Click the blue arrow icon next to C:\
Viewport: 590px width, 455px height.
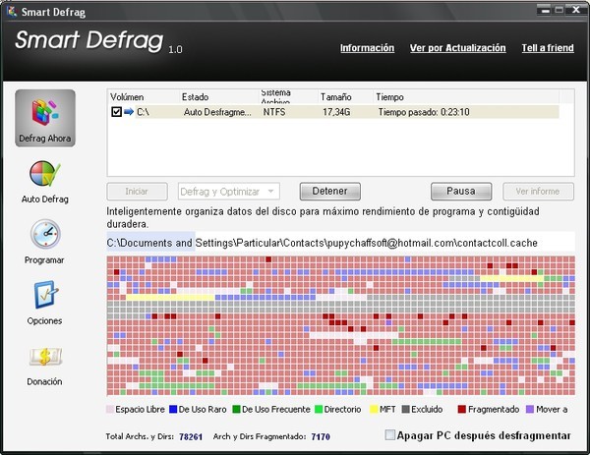click(129, 112)
